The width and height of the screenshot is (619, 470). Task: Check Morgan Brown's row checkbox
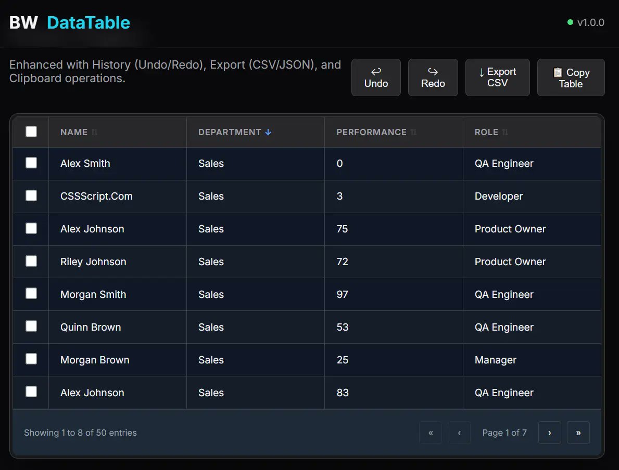(x=31, y=359)
